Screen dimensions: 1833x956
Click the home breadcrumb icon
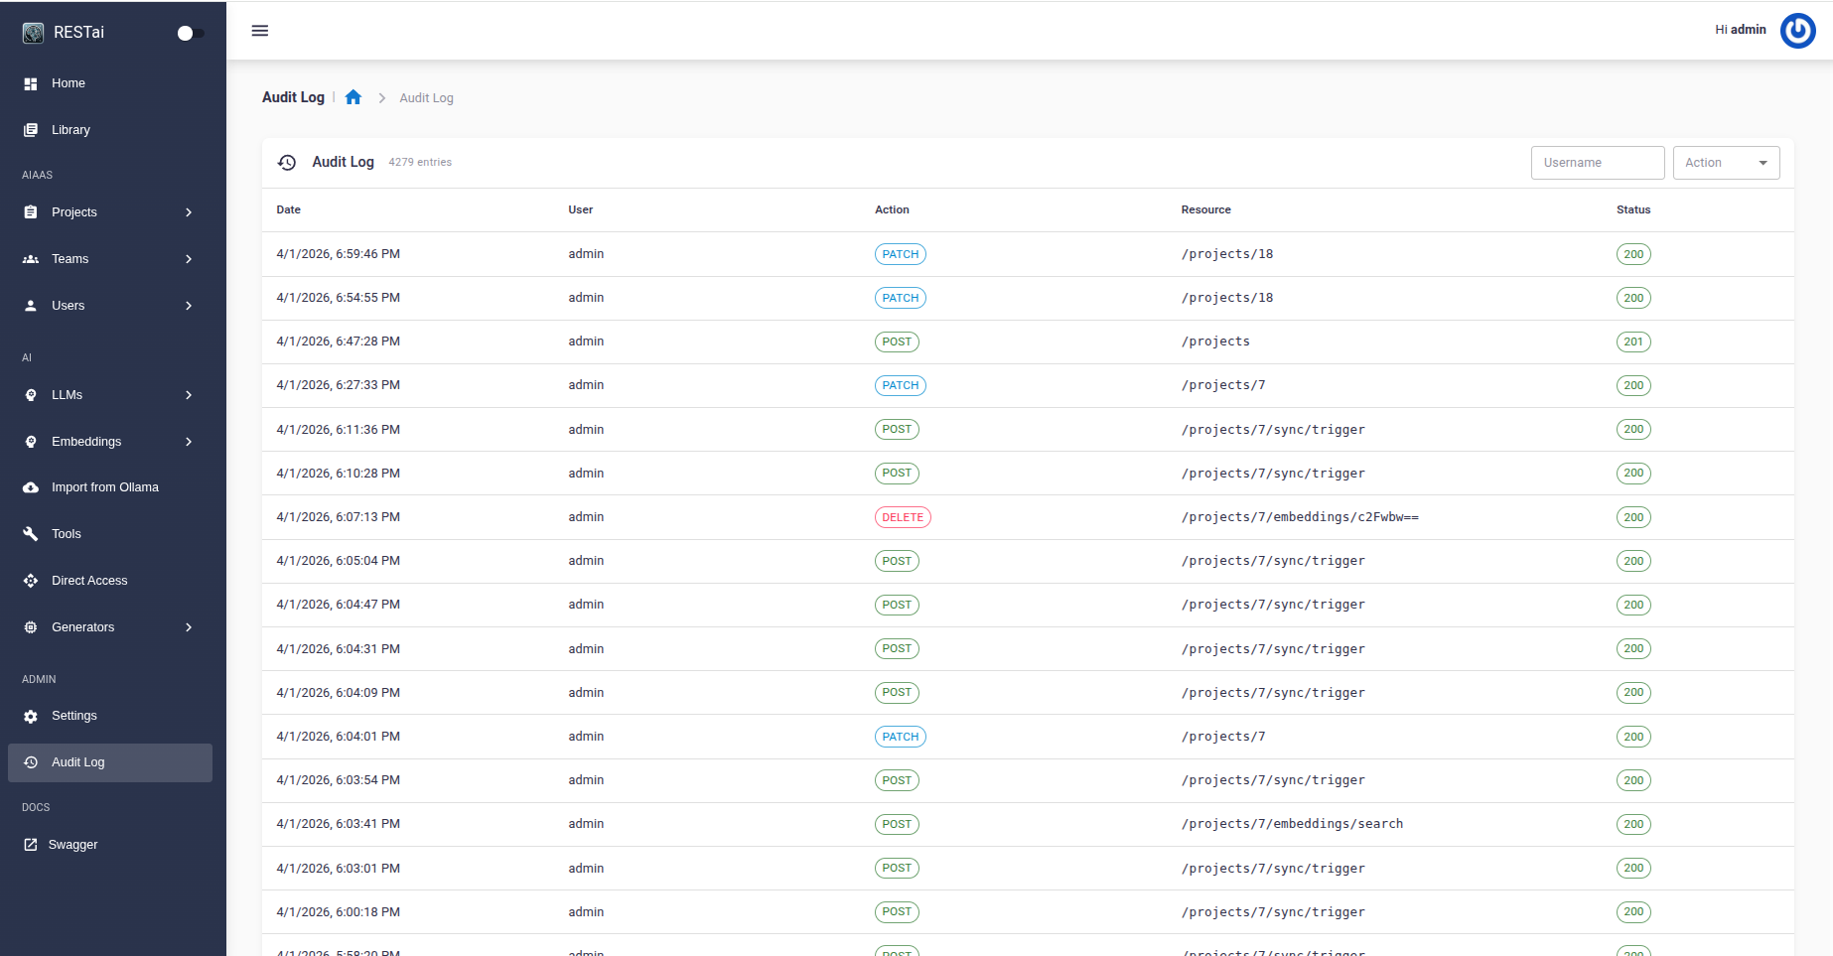pos(353,97)
